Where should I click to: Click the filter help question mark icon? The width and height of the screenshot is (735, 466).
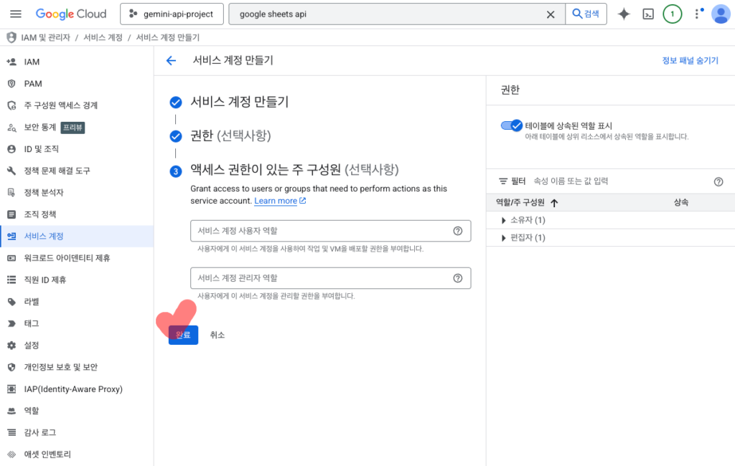point(718,182)
